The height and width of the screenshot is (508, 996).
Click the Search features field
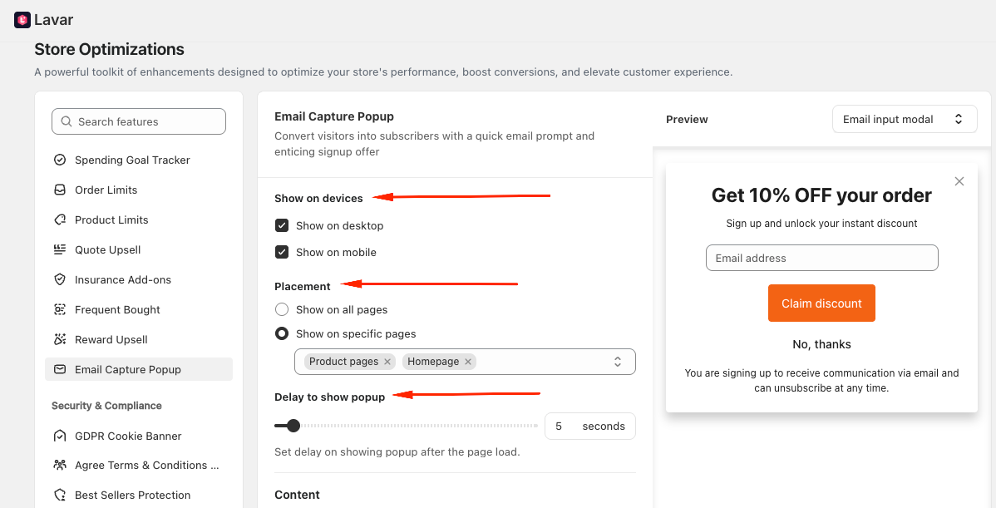tap(139, 121)
